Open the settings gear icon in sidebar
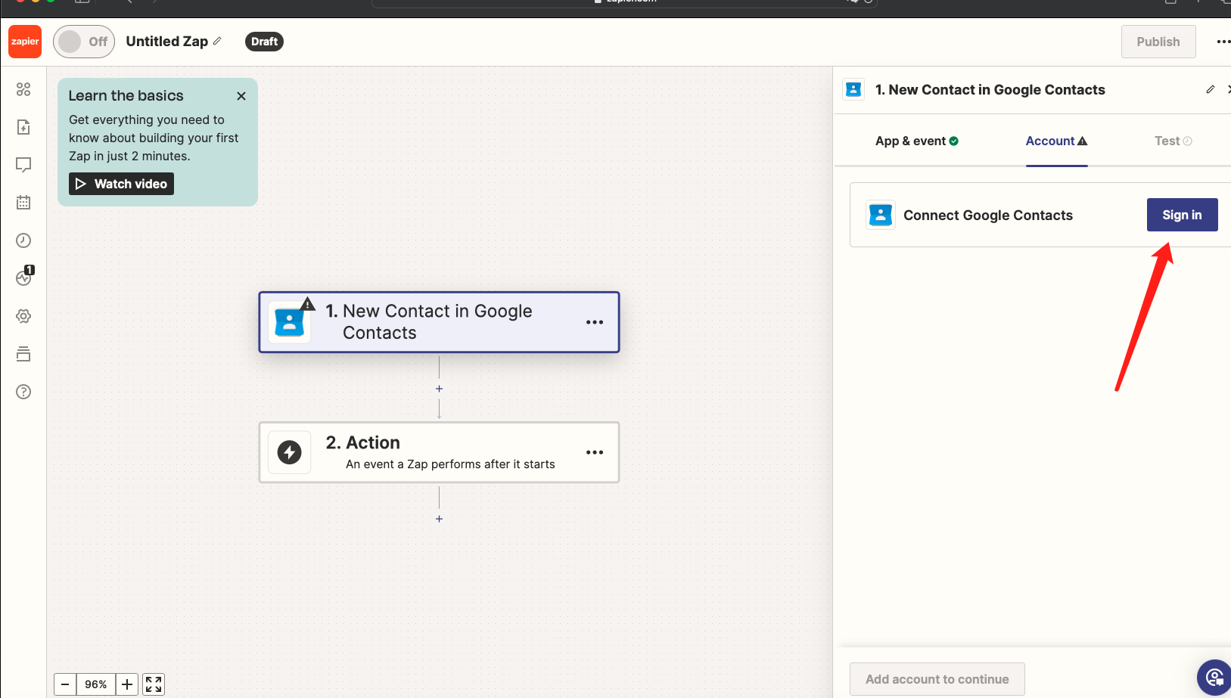The height and width of the screenshot is (698, 1231). pyautogui.click(x=23, y=316)
